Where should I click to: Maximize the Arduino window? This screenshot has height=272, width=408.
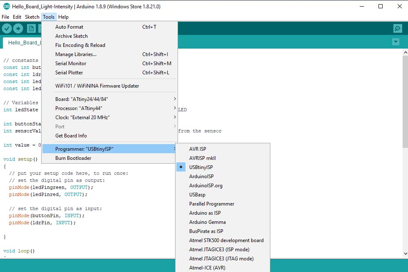pos(381,6)
